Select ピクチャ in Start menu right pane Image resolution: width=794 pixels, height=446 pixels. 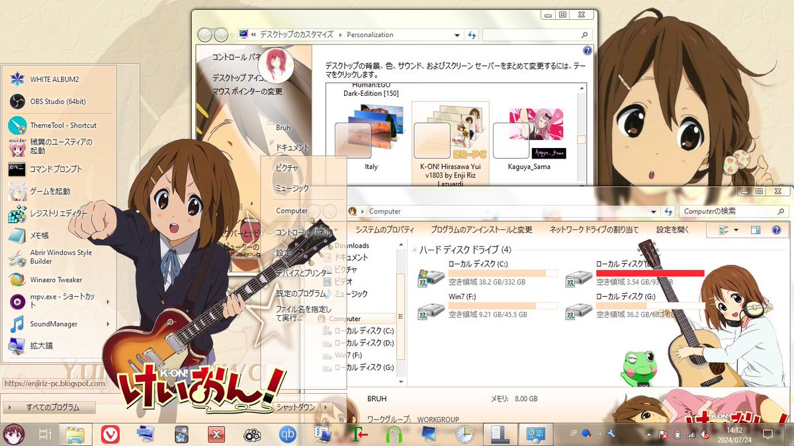coord(287,168)
